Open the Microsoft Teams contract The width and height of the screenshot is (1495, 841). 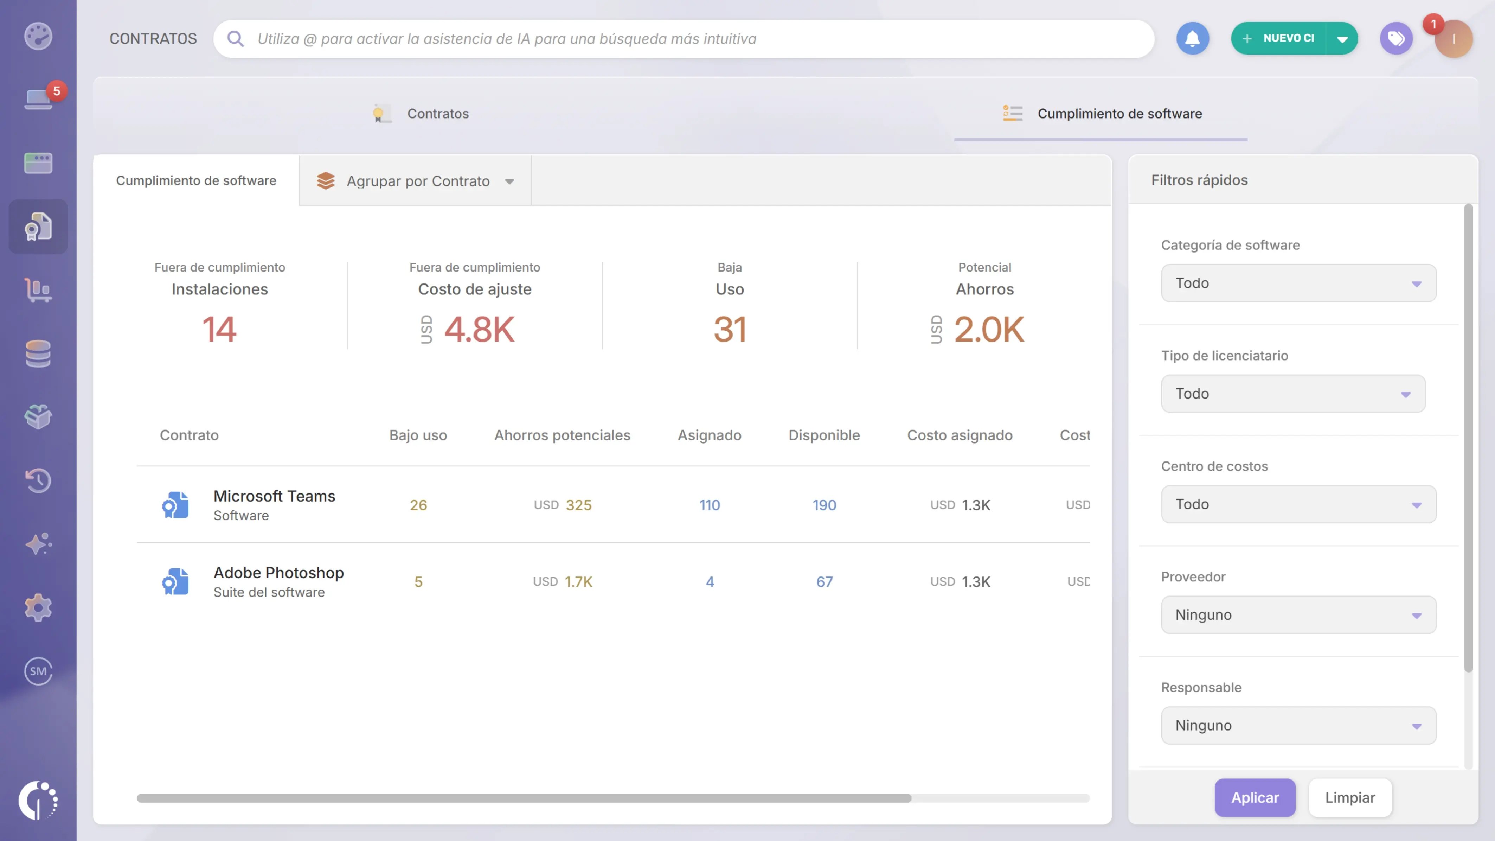pos(274,496)
